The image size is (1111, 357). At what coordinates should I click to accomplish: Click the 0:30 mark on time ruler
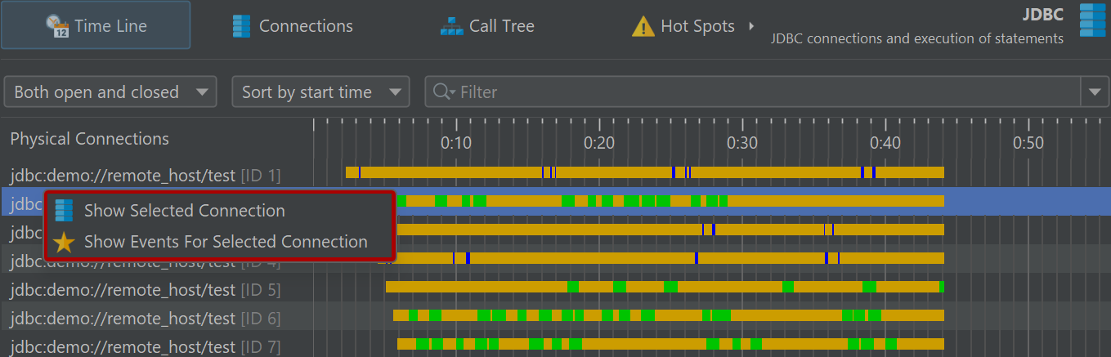pos(742,143)
